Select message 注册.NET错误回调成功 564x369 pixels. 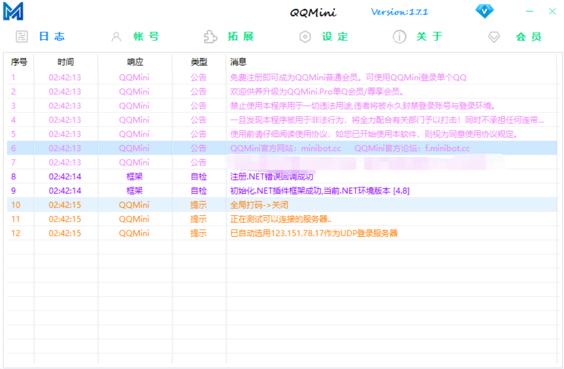[x=271, y=176]
